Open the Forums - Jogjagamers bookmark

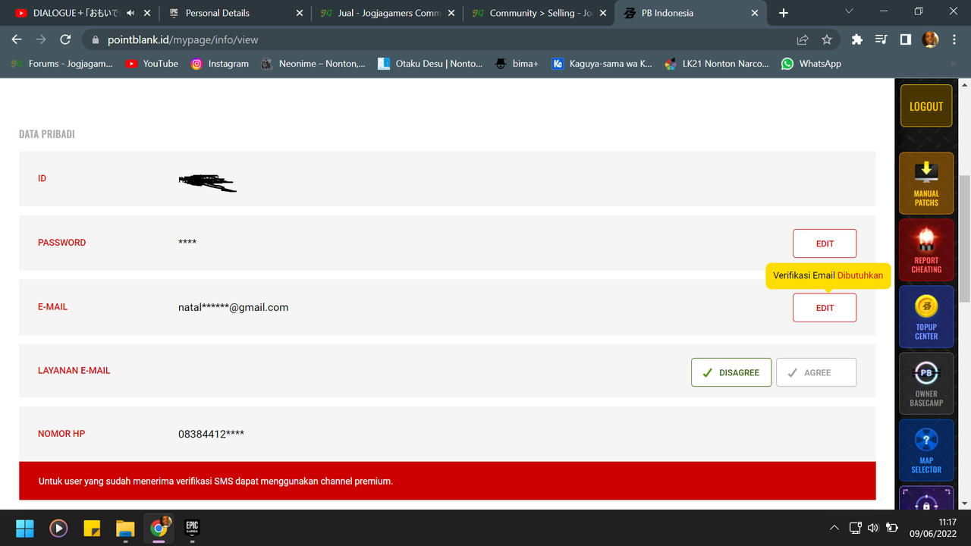click(62, 64)
